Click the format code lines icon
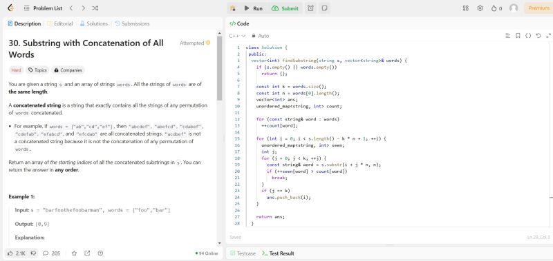Viewport: 553px width, 261px height. coord(508,36)
